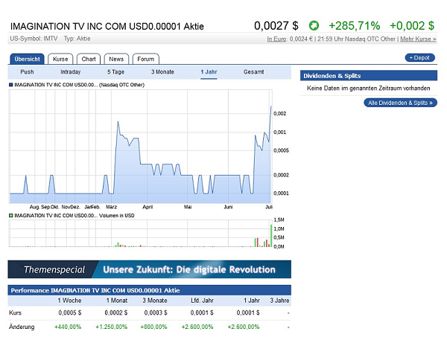Click the price peak in the line chart

[270, 106]
